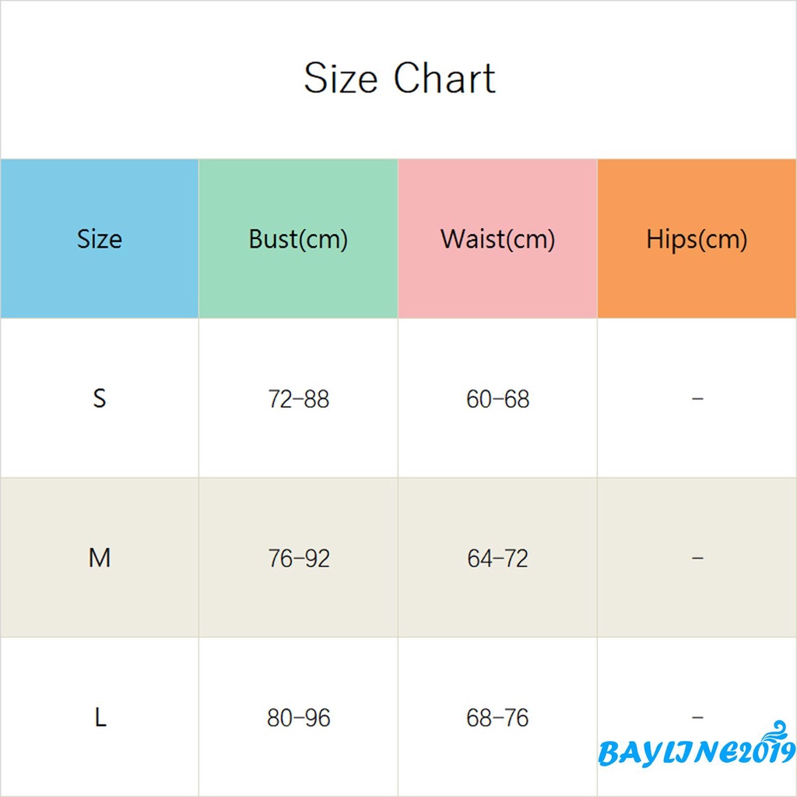Choose the M size row label

(100, 557)
